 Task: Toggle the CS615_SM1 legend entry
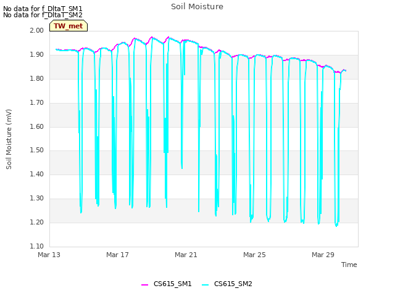167,284
